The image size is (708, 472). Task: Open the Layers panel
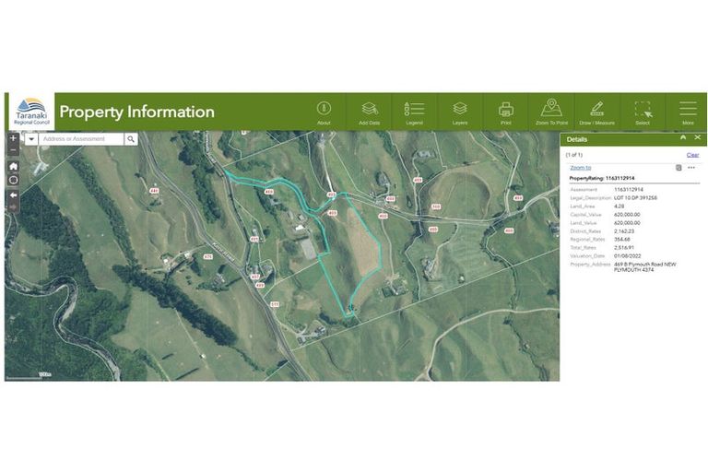pyautogui.click(x=459, y=111)
